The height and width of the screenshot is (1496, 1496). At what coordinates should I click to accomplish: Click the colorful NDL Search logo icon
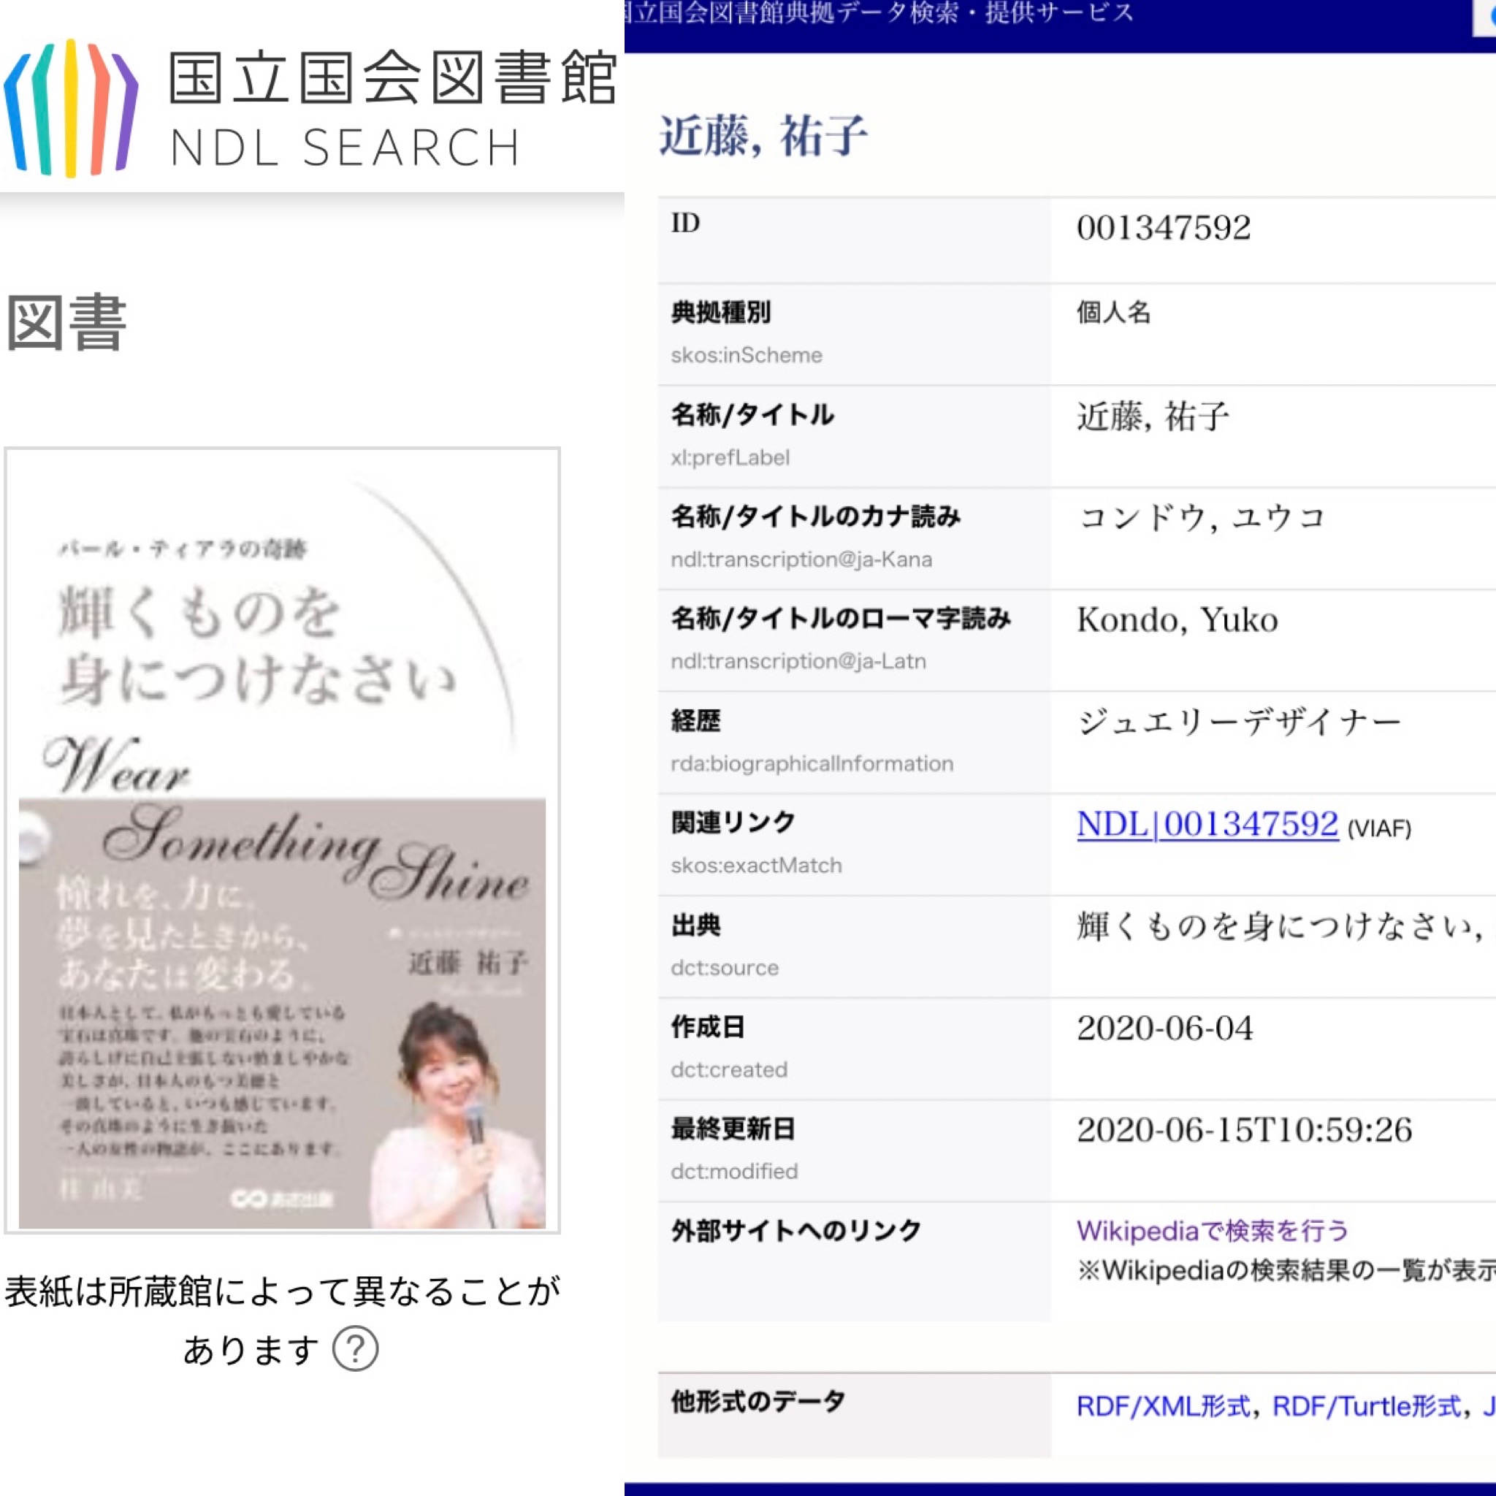(x=72, y=108)
